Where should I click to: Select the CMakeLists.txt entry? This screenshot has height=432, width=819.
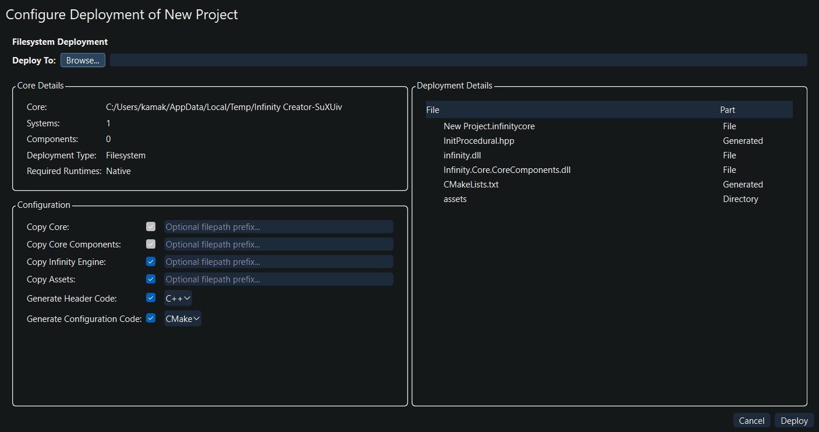pyautogui.click(x=470, y=184)
